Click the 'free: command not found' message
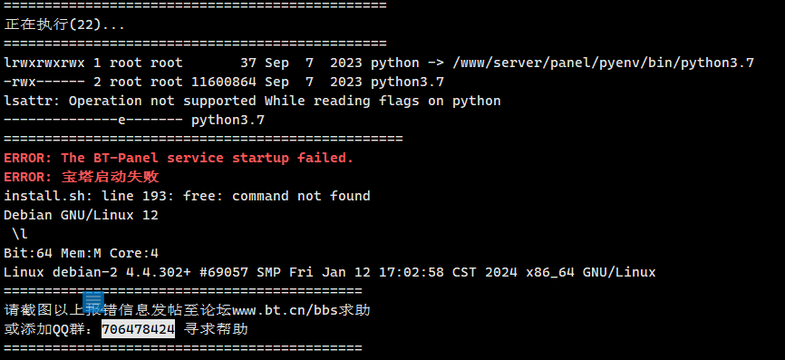Image resolution: width=785 pixels, height=360 pixels. click(x=276, y=196)
